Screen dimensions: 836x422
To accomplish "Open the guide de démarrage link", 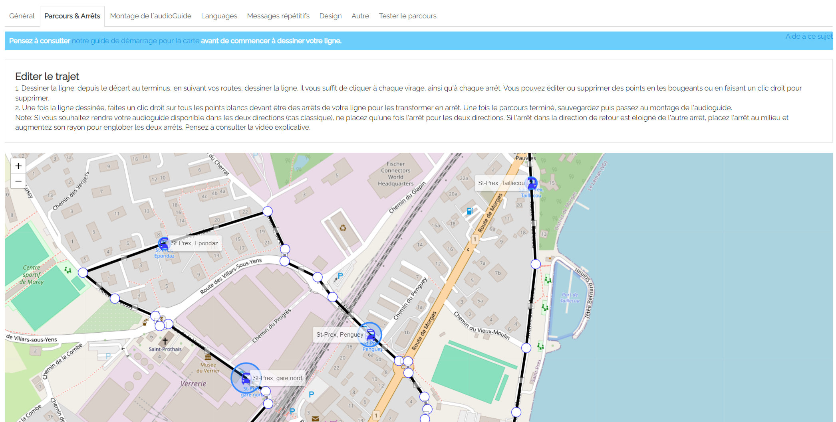I will tap(135, 41).
